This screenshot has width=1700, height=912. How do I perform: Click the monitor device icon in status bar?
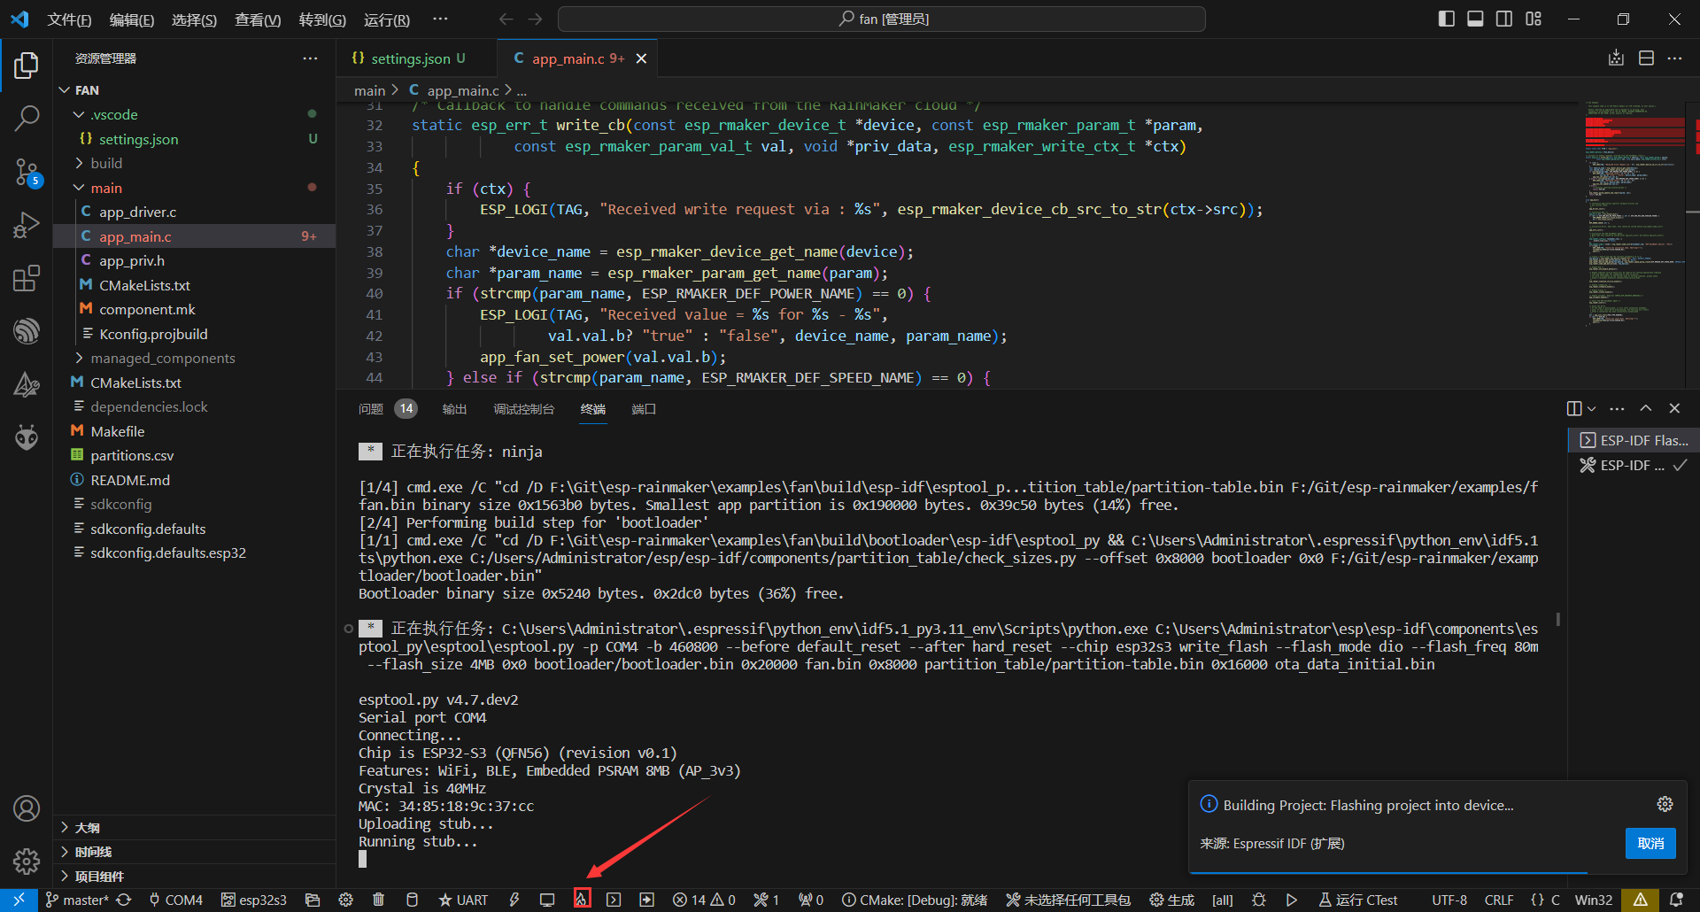coord(547,900)
